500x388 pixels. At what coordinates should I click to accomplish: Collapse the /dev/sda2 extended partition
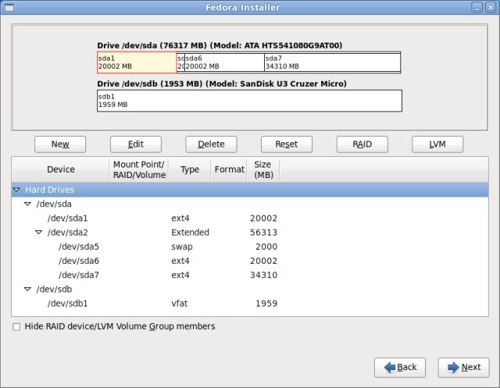pyautogui.click(x=39, y=233)
